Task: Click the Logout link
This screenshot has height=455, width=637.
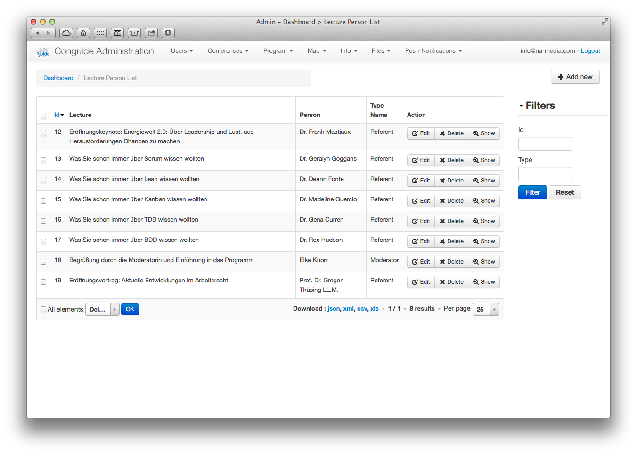Action: pyautogui.click(x=590, y=51)
